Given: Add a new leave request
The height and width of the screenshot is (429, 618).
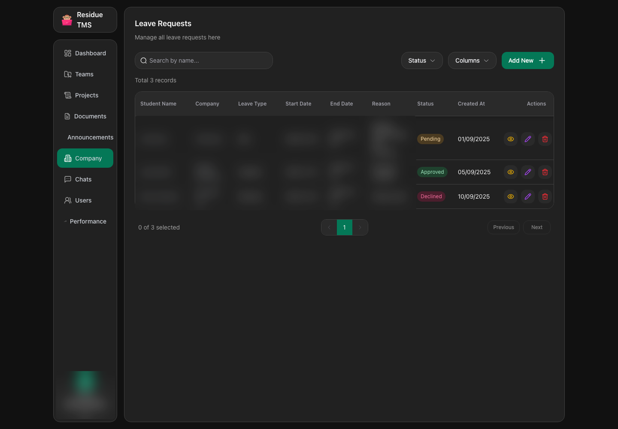Looking at the screenshot, I should 528,60.
